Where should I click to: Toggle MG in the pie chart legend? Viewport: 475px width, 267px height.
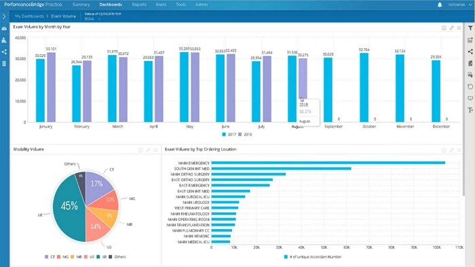click(62, 257)
